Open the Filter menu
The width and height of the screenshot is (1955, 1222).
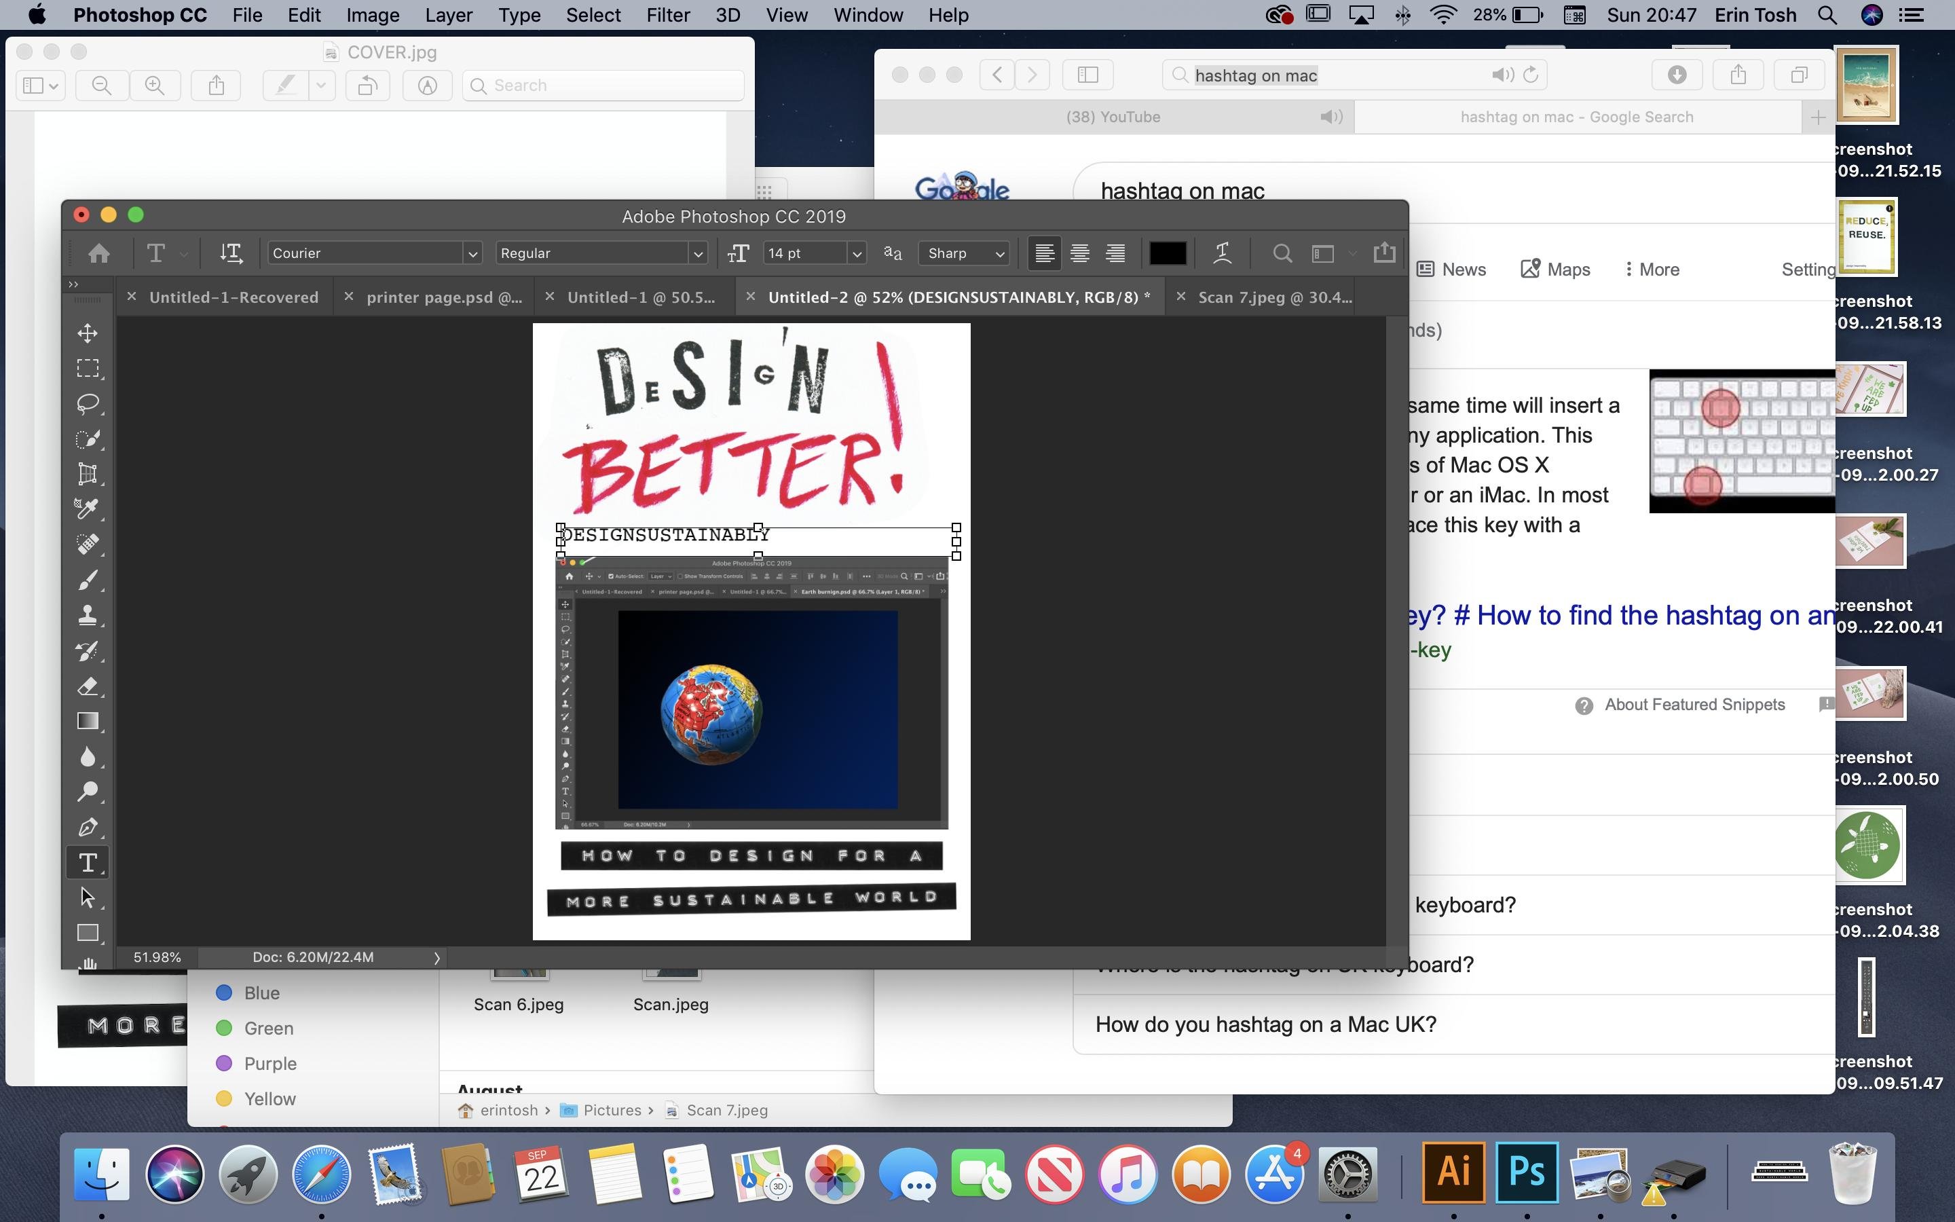[x=667, y=16]
